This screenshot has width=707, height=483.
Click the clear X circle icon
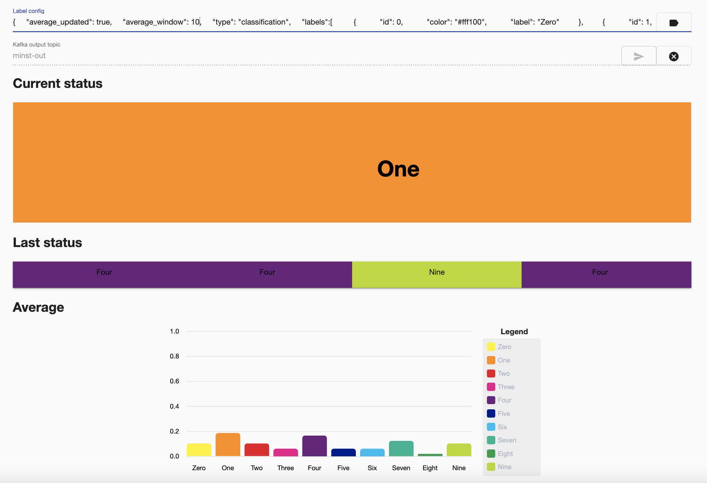tap(673, 56)
